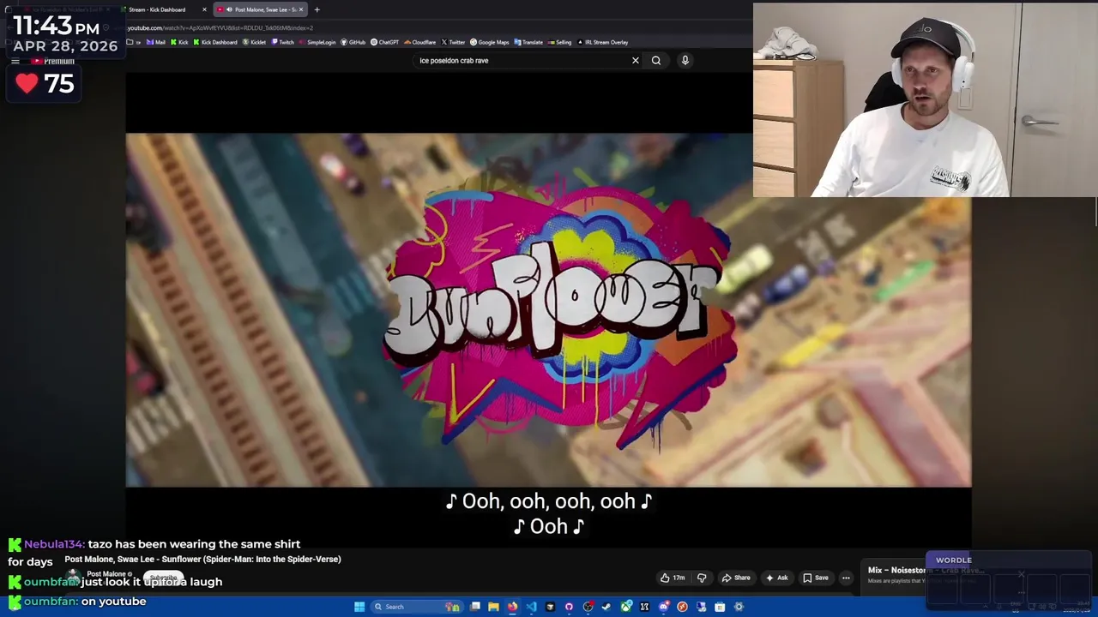This screenshot has height=617, width=1098.
Task: Close the Post Malone YouTube tab
Action: pos(300,9)
